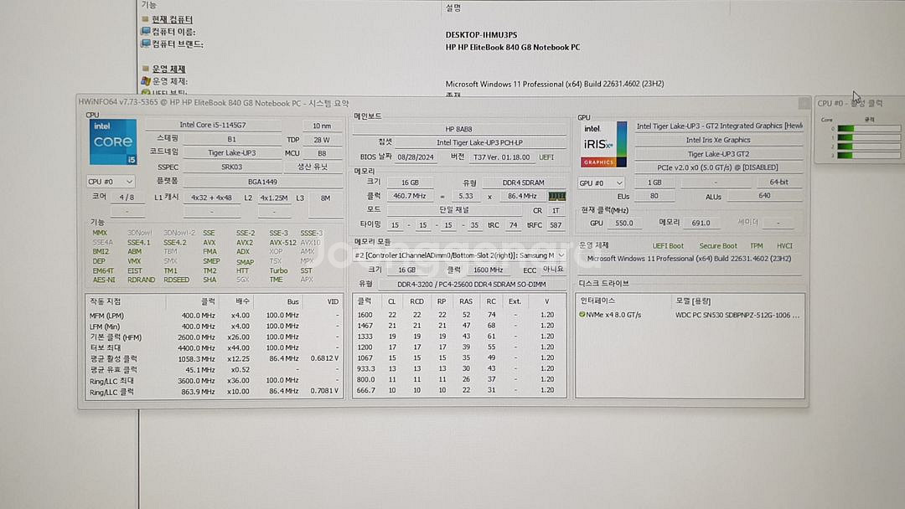
Task: Click the TPM label
Action: coord(756,245)
